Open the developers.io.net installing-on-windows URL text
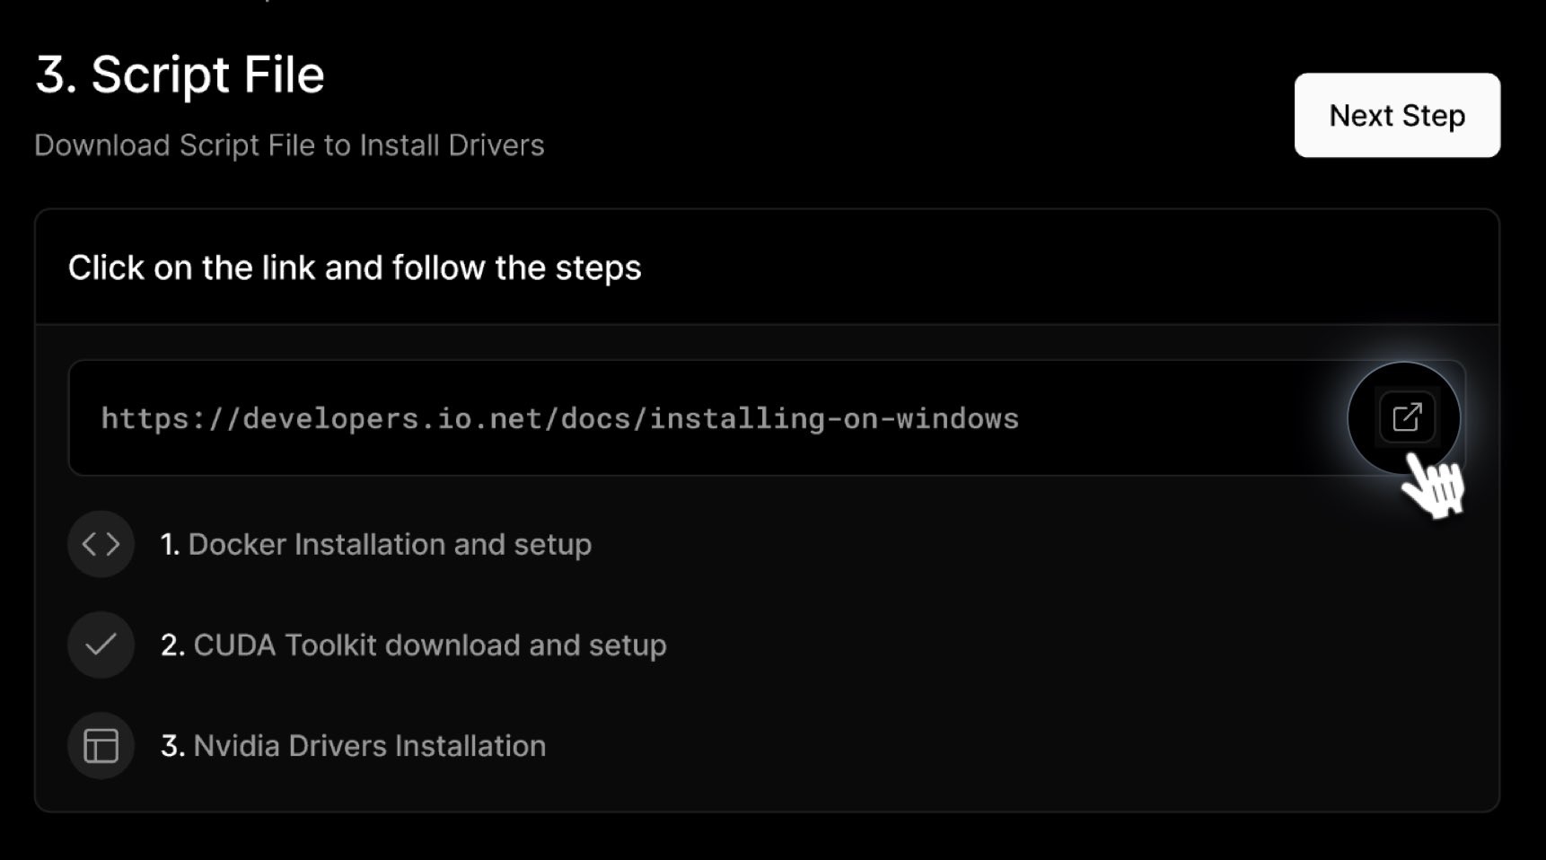This screenshot has height=860, width=1546. pos(560,418)
